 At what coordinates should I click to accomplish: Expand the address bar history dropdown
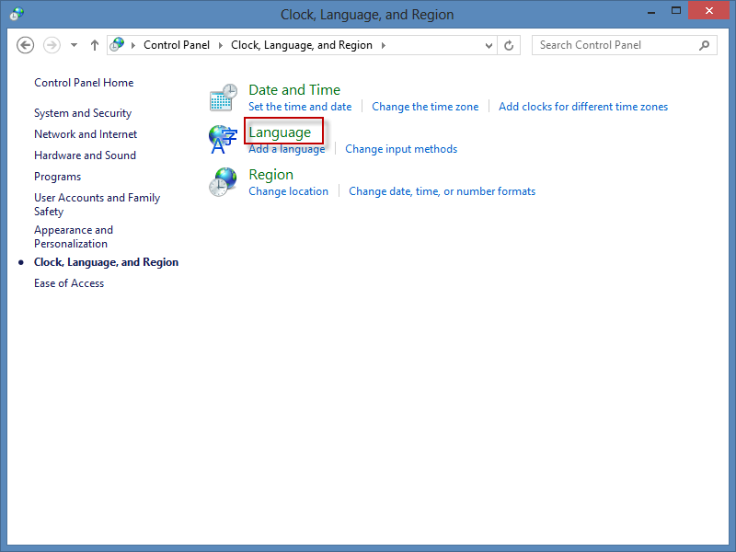point(489,45)
